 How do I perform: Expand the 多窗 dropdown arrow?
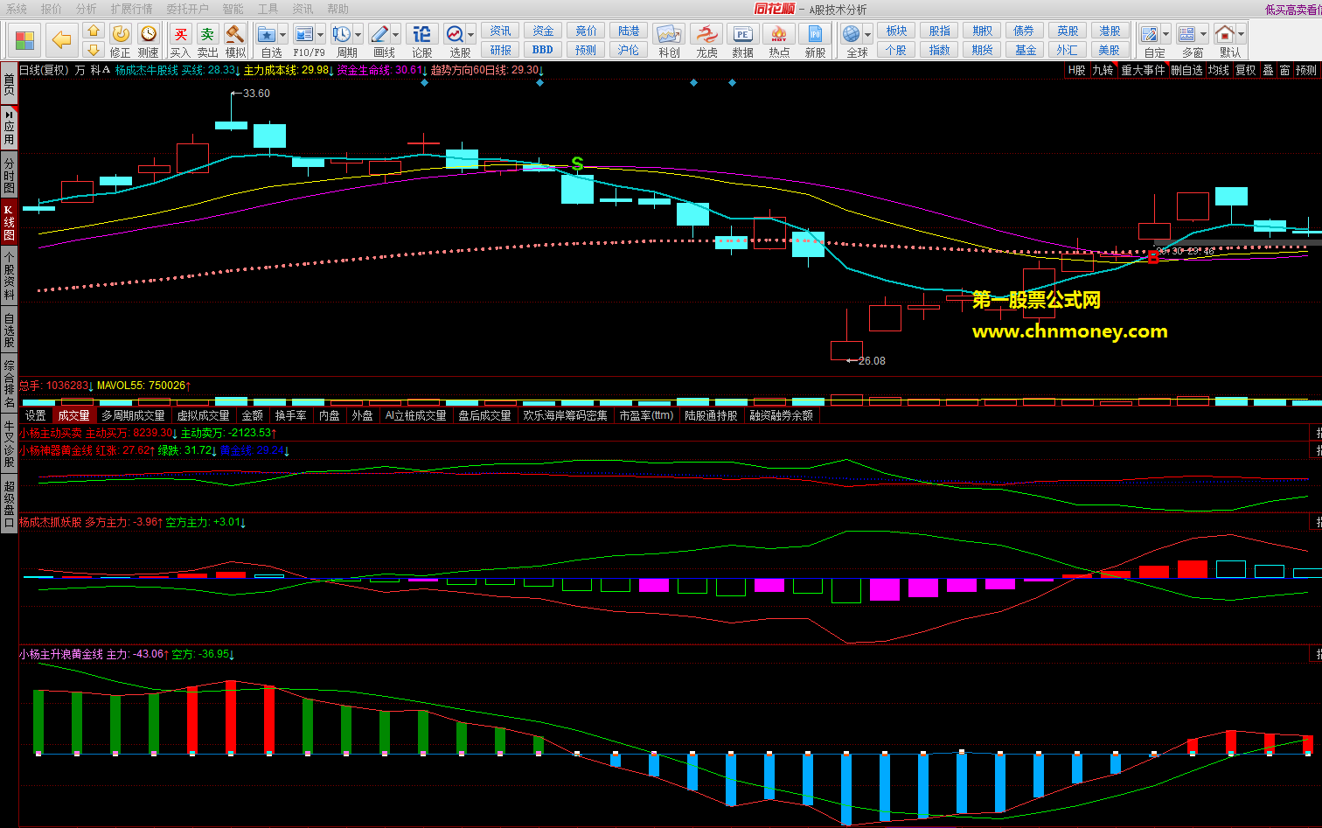click(x=1203, y=34)
